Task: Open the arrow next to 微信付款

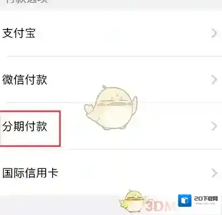Action: [x=214, y=79]
